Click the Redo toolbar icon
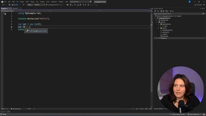The image size is (206, 116). pyautogui.click(x=23, y=5)
